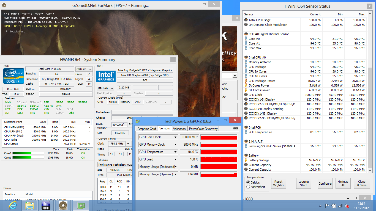The image size is (376, 211).
Task: Click the Reset Min/Max button
Action: coord(278,183)
